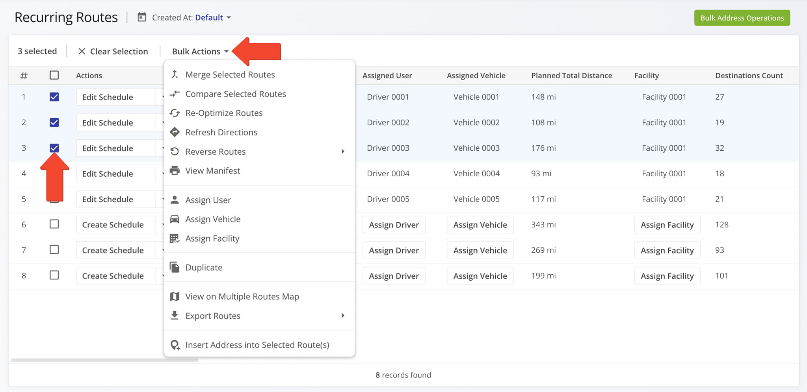The height and width of the screenshot is (392, 807).
Task: Click Edit Schedule for route 4
Action: (116, 174)
